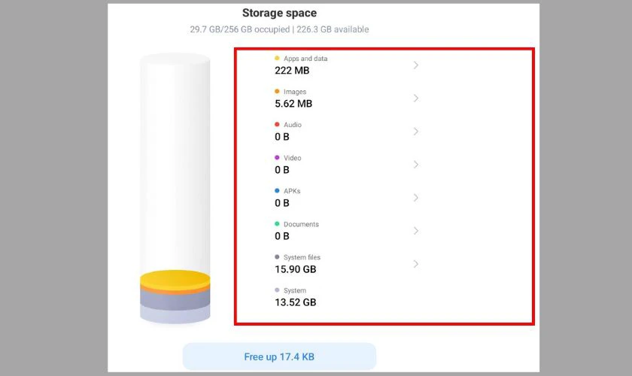
Task: Expand System files chevron
Action: click(x=416, y=263)
